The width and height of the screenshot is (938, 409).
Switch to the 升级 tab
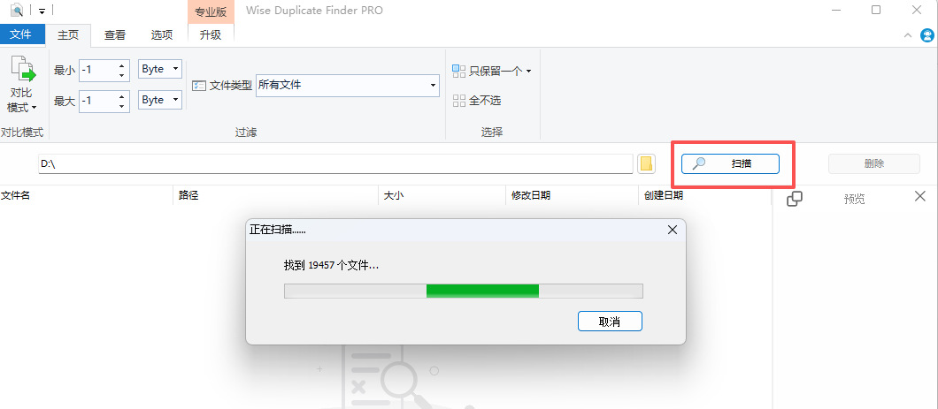click(211, 34)
